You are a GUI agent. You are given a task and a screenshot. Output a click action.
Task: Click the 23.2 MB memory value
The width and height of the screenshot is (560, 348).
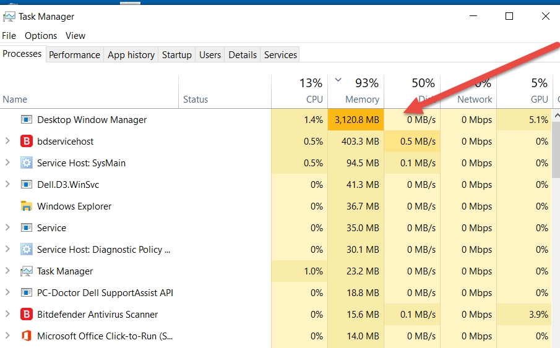click(363, 271)
